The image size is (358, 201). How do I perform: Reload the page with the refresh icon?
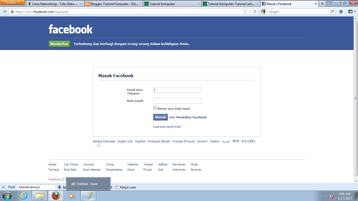(x=255, y=12)
